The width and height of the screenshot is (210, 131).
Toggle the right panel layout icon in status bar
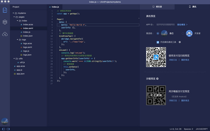click(x=8, y=129)
